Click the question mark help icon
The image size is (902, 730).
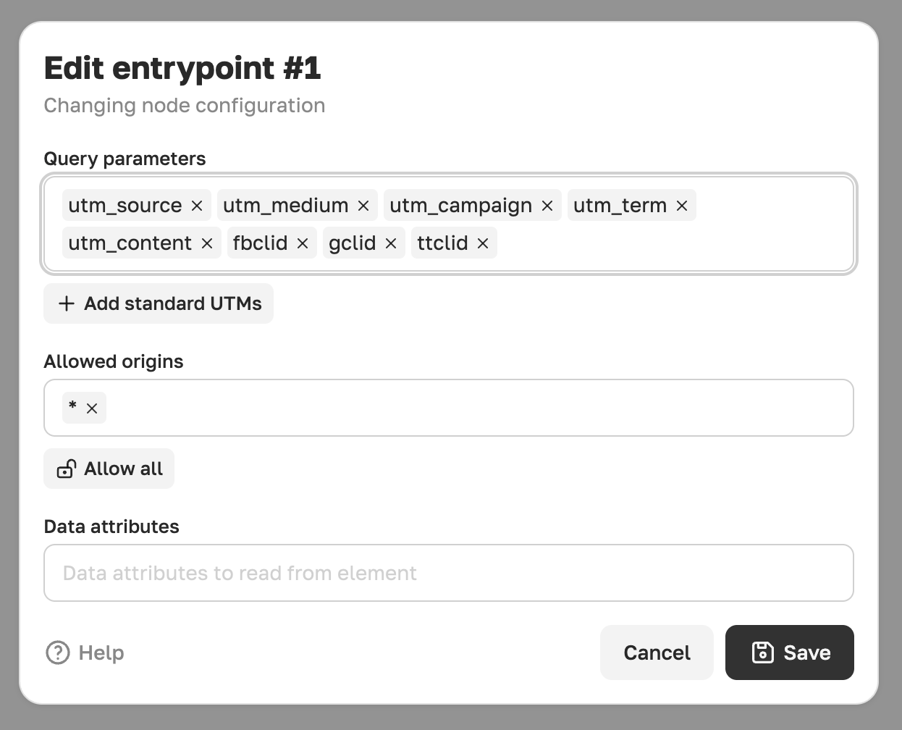point(58,653)
